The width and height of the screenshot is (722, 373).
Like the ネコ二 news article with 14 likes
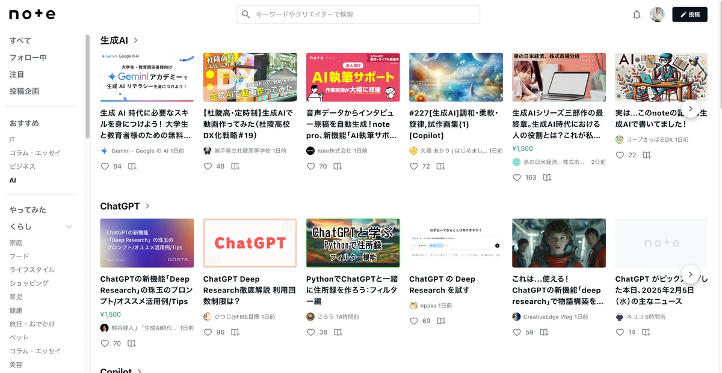click(620, 332)
